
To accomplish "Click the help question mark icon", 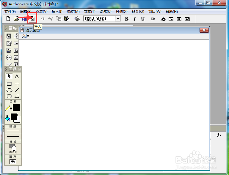I will [x=219, y=135].
